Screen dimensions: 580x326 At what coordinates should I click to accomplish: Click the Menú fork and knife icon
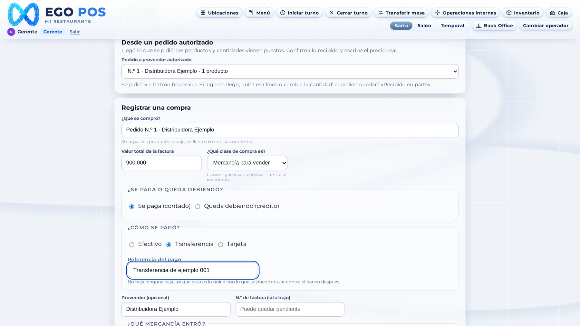(x=251, y=13)
